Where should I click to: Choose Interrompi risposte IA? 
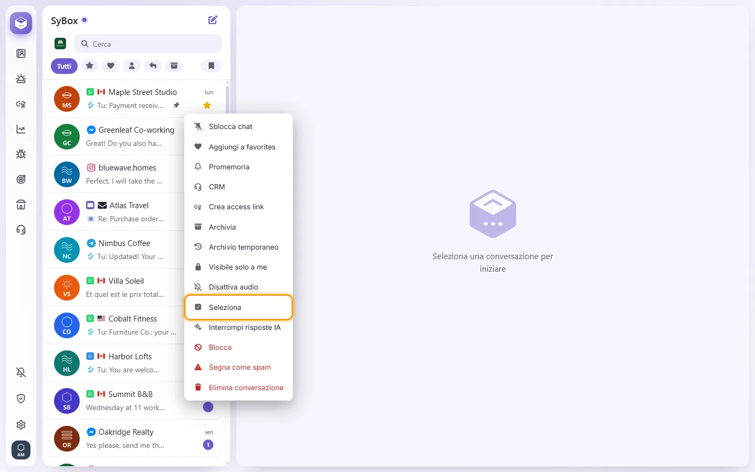click(x=239, y=327)
